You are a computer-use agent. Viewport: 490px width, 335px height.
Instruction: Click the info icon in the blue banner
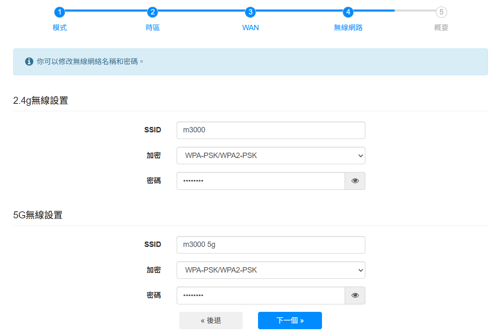coord(28,61)
